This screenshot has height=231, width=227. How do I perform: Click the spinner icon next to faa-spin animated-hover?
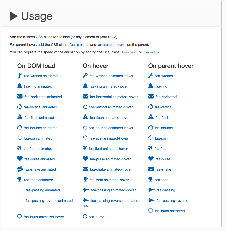[85, 138]
